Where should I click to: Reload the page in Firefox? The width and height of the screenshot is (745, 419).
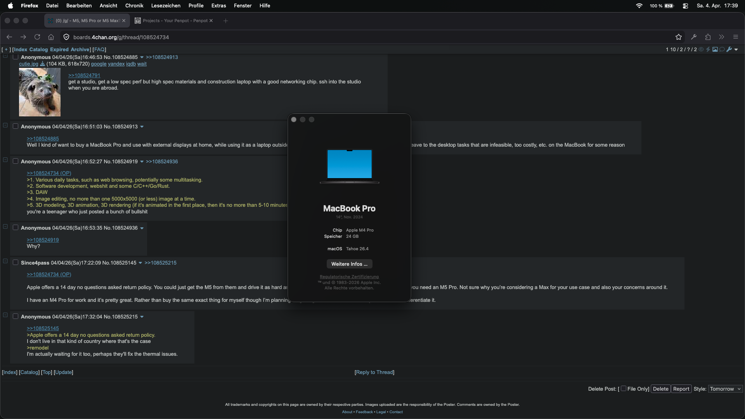pyautogui.click(x=37, y=37)
